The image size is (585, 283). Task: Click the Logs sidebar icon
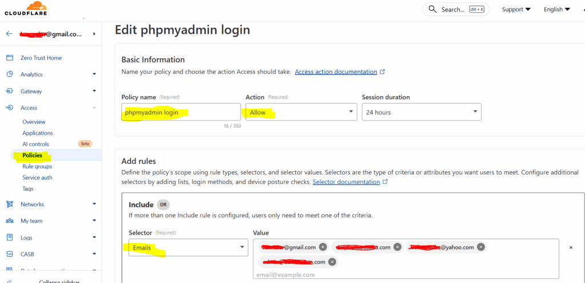click(x=10, y=237)
